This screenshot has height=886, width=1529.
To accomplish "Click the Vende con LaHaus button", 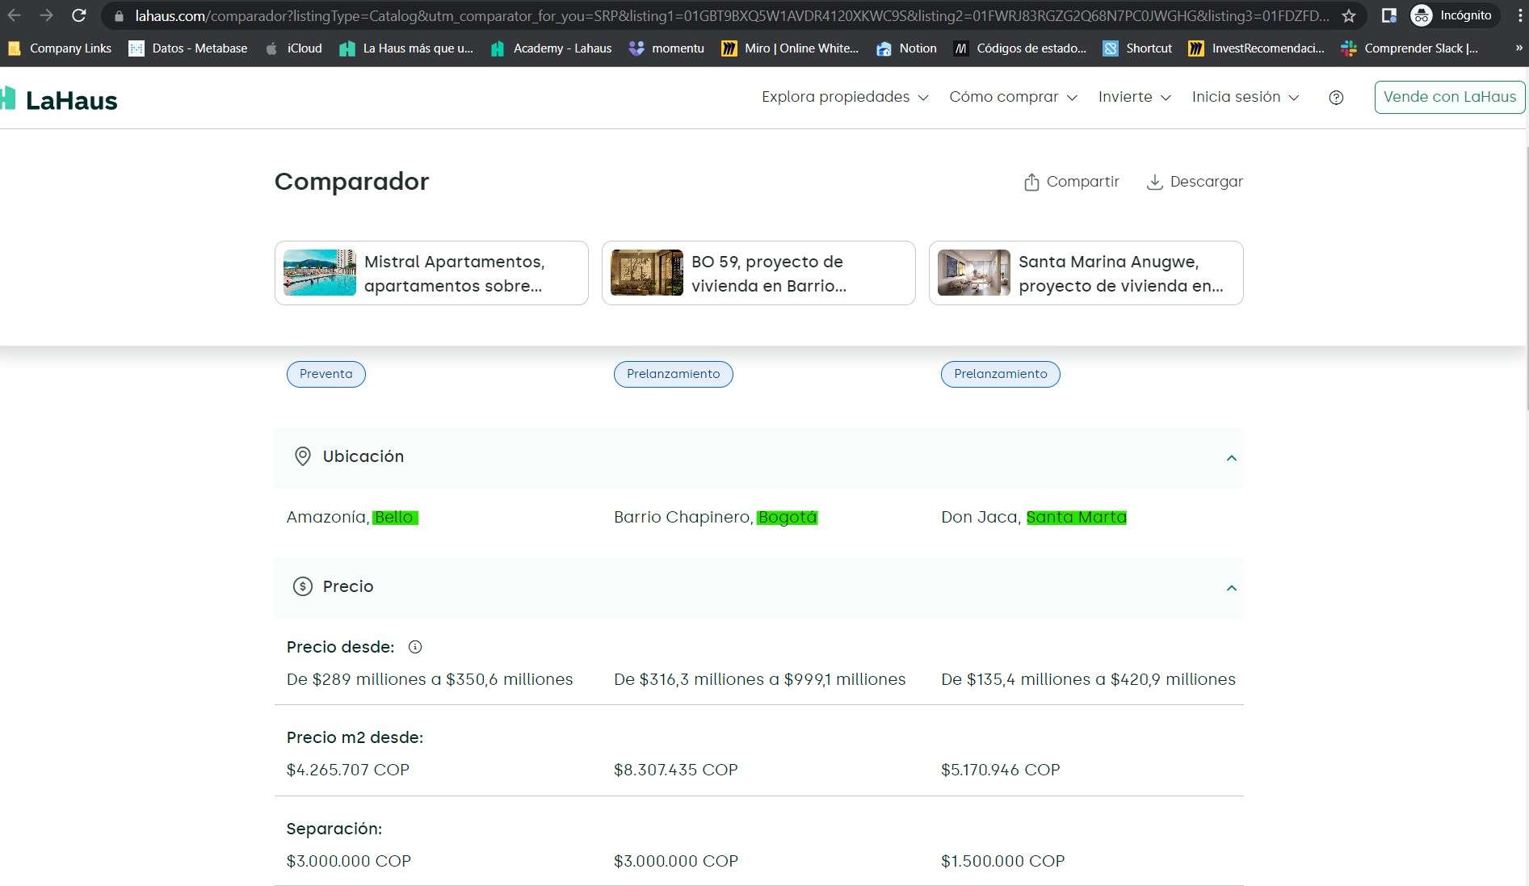I will [x=1449, y=97].
